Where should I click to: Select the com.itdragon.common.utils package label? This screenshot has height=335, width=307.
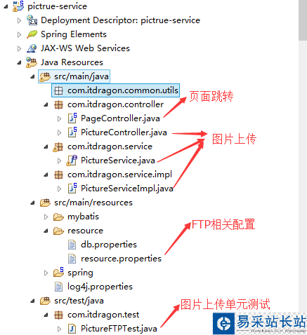click(x=123, y=90)
